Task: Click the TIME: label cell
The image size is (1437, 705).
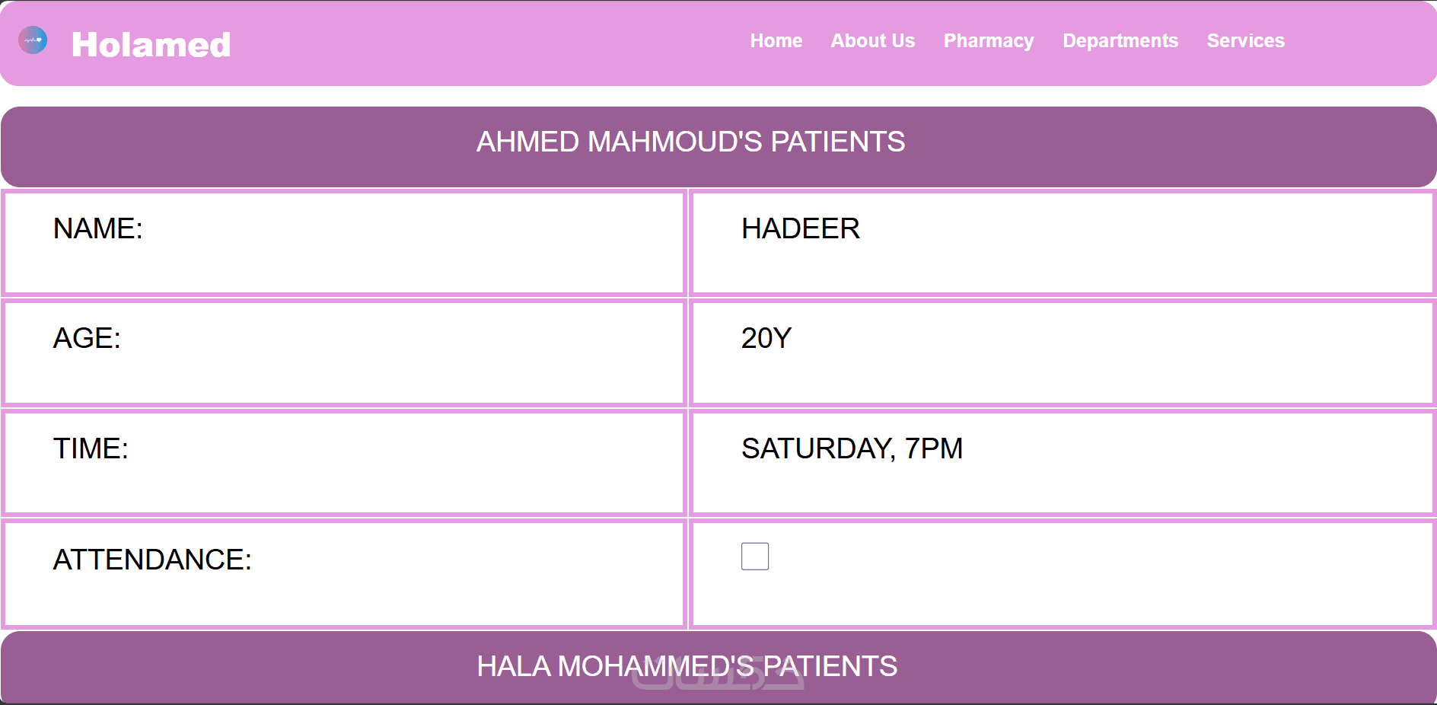Action: click(91, 449)
